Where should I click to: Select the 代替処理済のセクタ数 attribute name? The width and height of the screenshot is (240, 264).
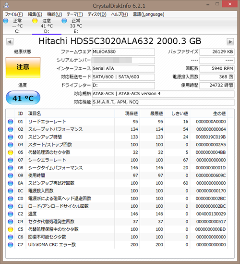coord(49,152)
